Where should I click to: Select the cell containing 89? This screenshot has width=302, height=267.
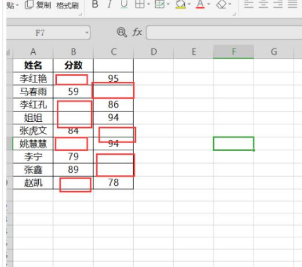[73, 170]
